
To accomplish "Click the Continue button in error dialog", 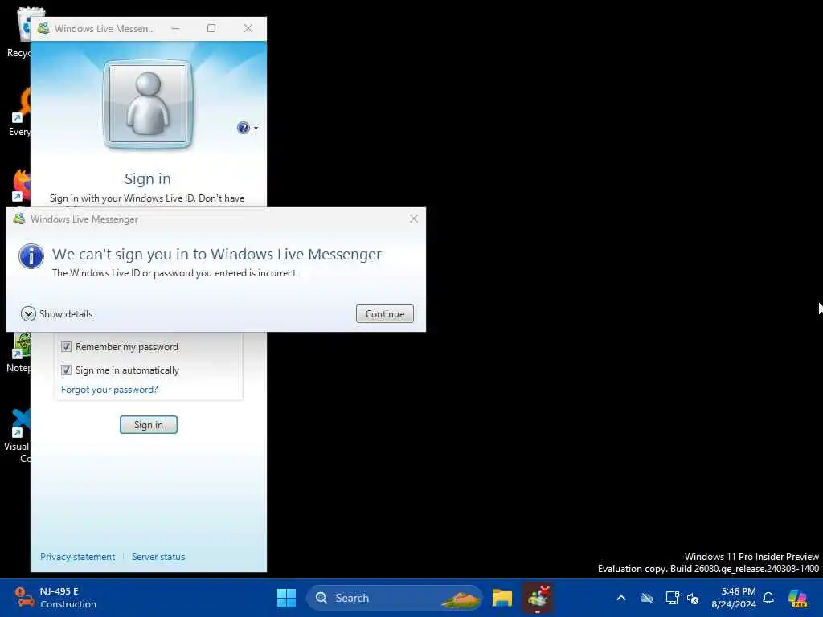I will coord(385,314).
